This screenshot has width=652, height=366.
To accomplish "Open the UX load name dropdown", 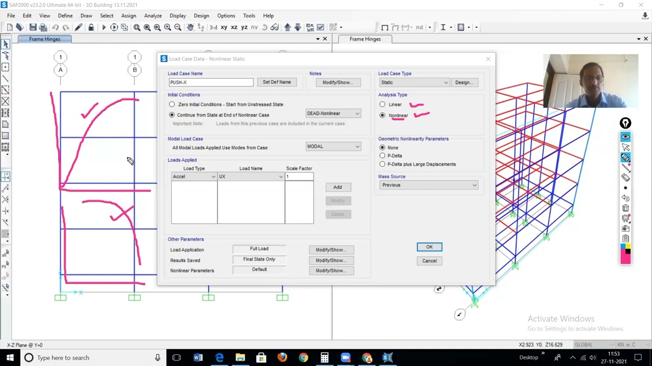I will pos(251,176).
